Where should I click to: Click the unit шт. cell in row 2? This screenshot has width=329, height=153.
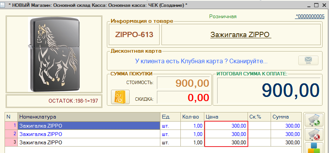(x=171, y=134)
